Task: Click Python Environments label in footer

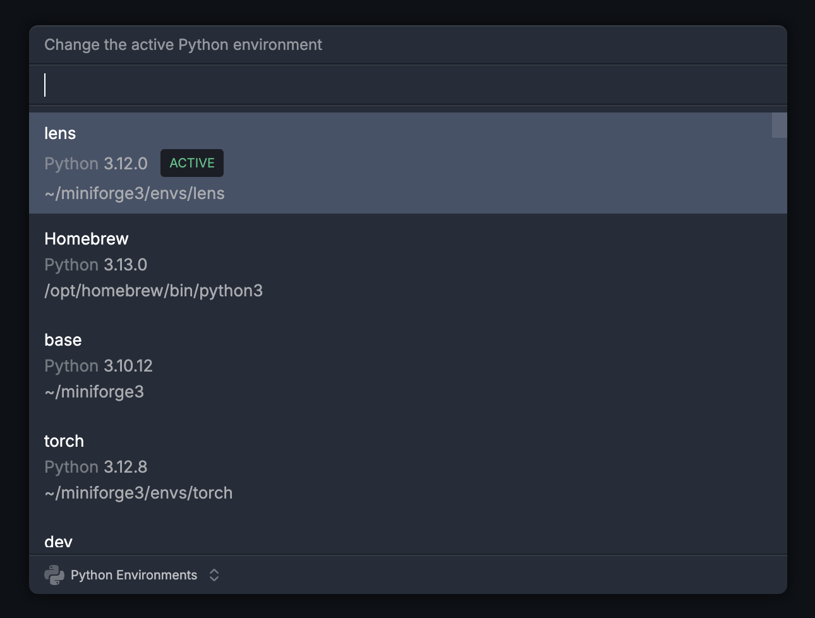Action: pyautogui.click(x=133, y=575)
